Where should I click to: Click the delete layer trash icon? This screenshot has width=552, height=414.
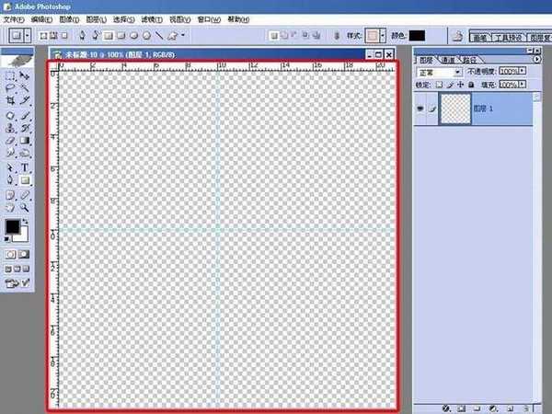526,407
